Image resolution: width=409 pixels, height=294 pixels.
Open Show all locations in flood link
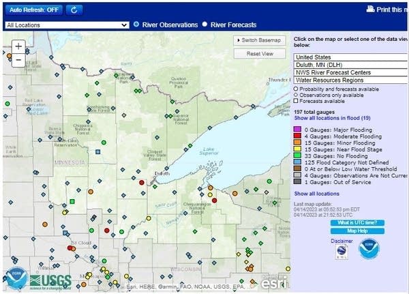point(333,118)
